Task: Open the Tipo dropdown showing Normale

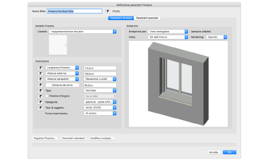Action: [100, 91]
